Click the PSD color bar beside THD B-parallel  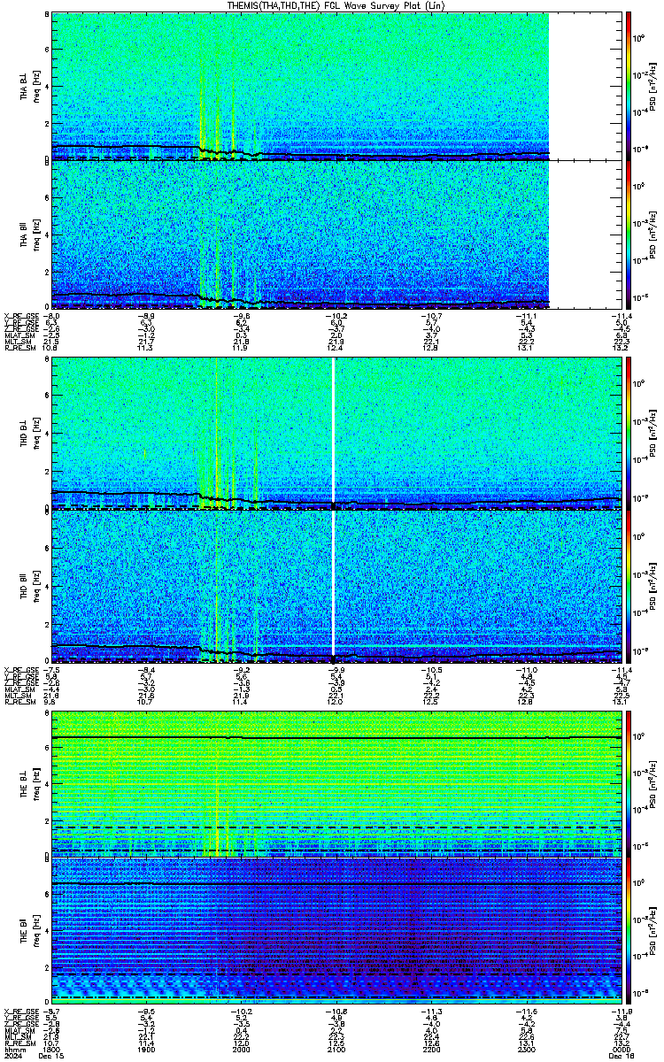point(629,587)
